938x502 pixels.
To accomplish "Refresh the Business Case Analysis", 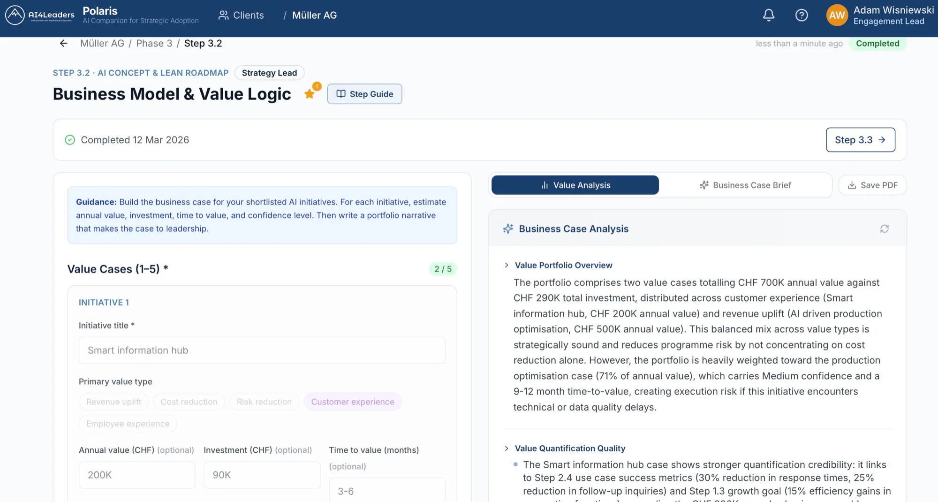I will pos(884,228).
